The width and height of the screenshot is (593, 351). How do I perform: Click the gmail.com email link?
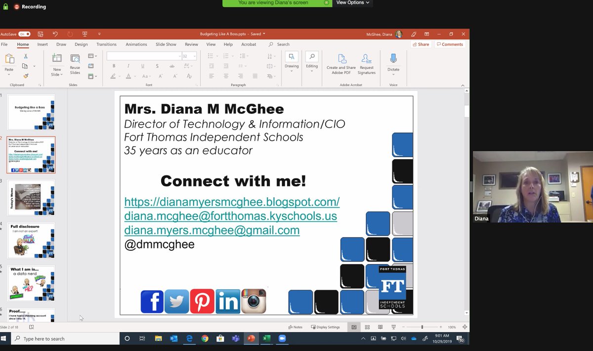click(212, 230)
